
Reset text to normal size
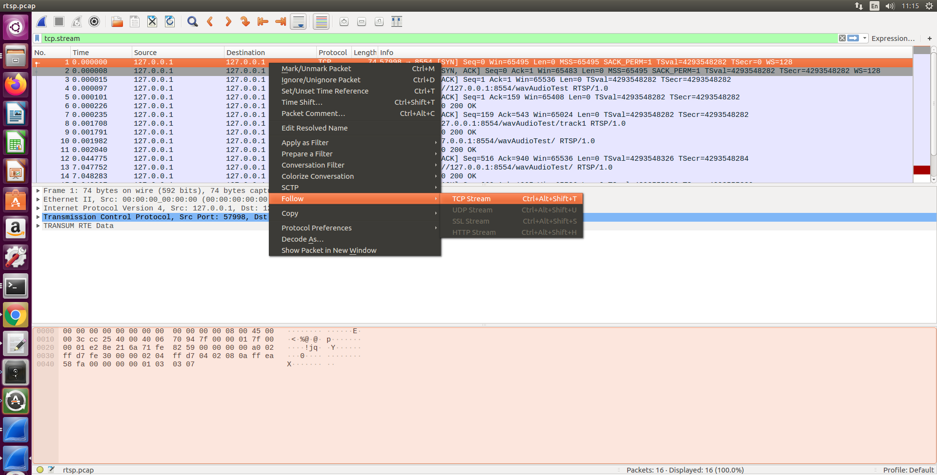tap(379, 21)
